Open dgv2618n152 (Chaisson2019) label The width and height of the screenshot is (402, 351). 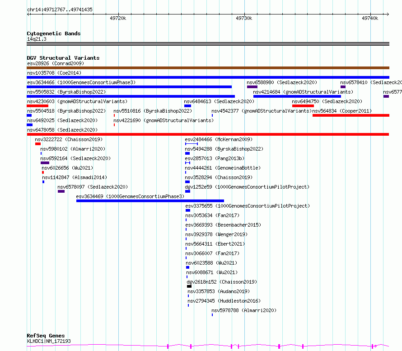click(x=222, y=282)
